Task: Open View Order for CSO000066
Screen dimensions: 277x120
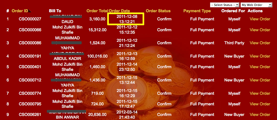Action: 260,30
